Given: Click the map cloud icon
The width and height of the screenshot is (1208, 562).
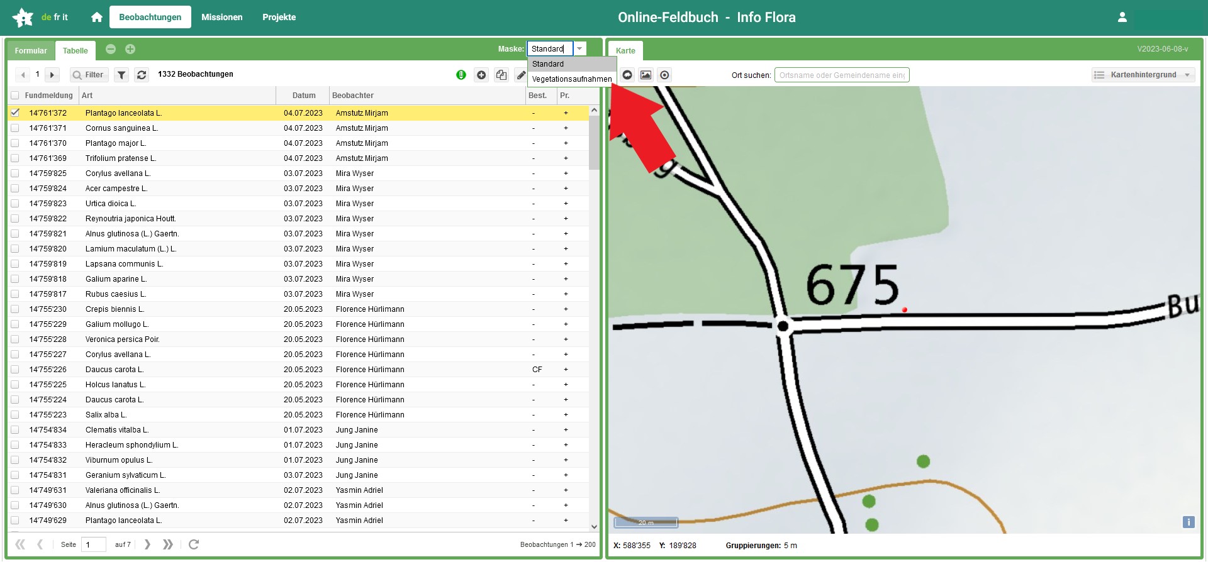Looking at the screenshot, I should pyautogui.click(x=627, y=75).
